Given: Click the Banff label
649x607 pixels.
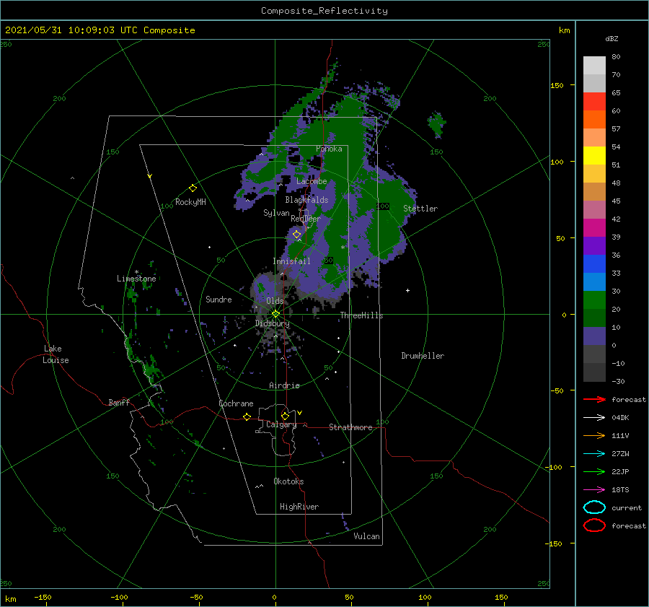Looking at the screenshot, I should (x=119, y=402).
